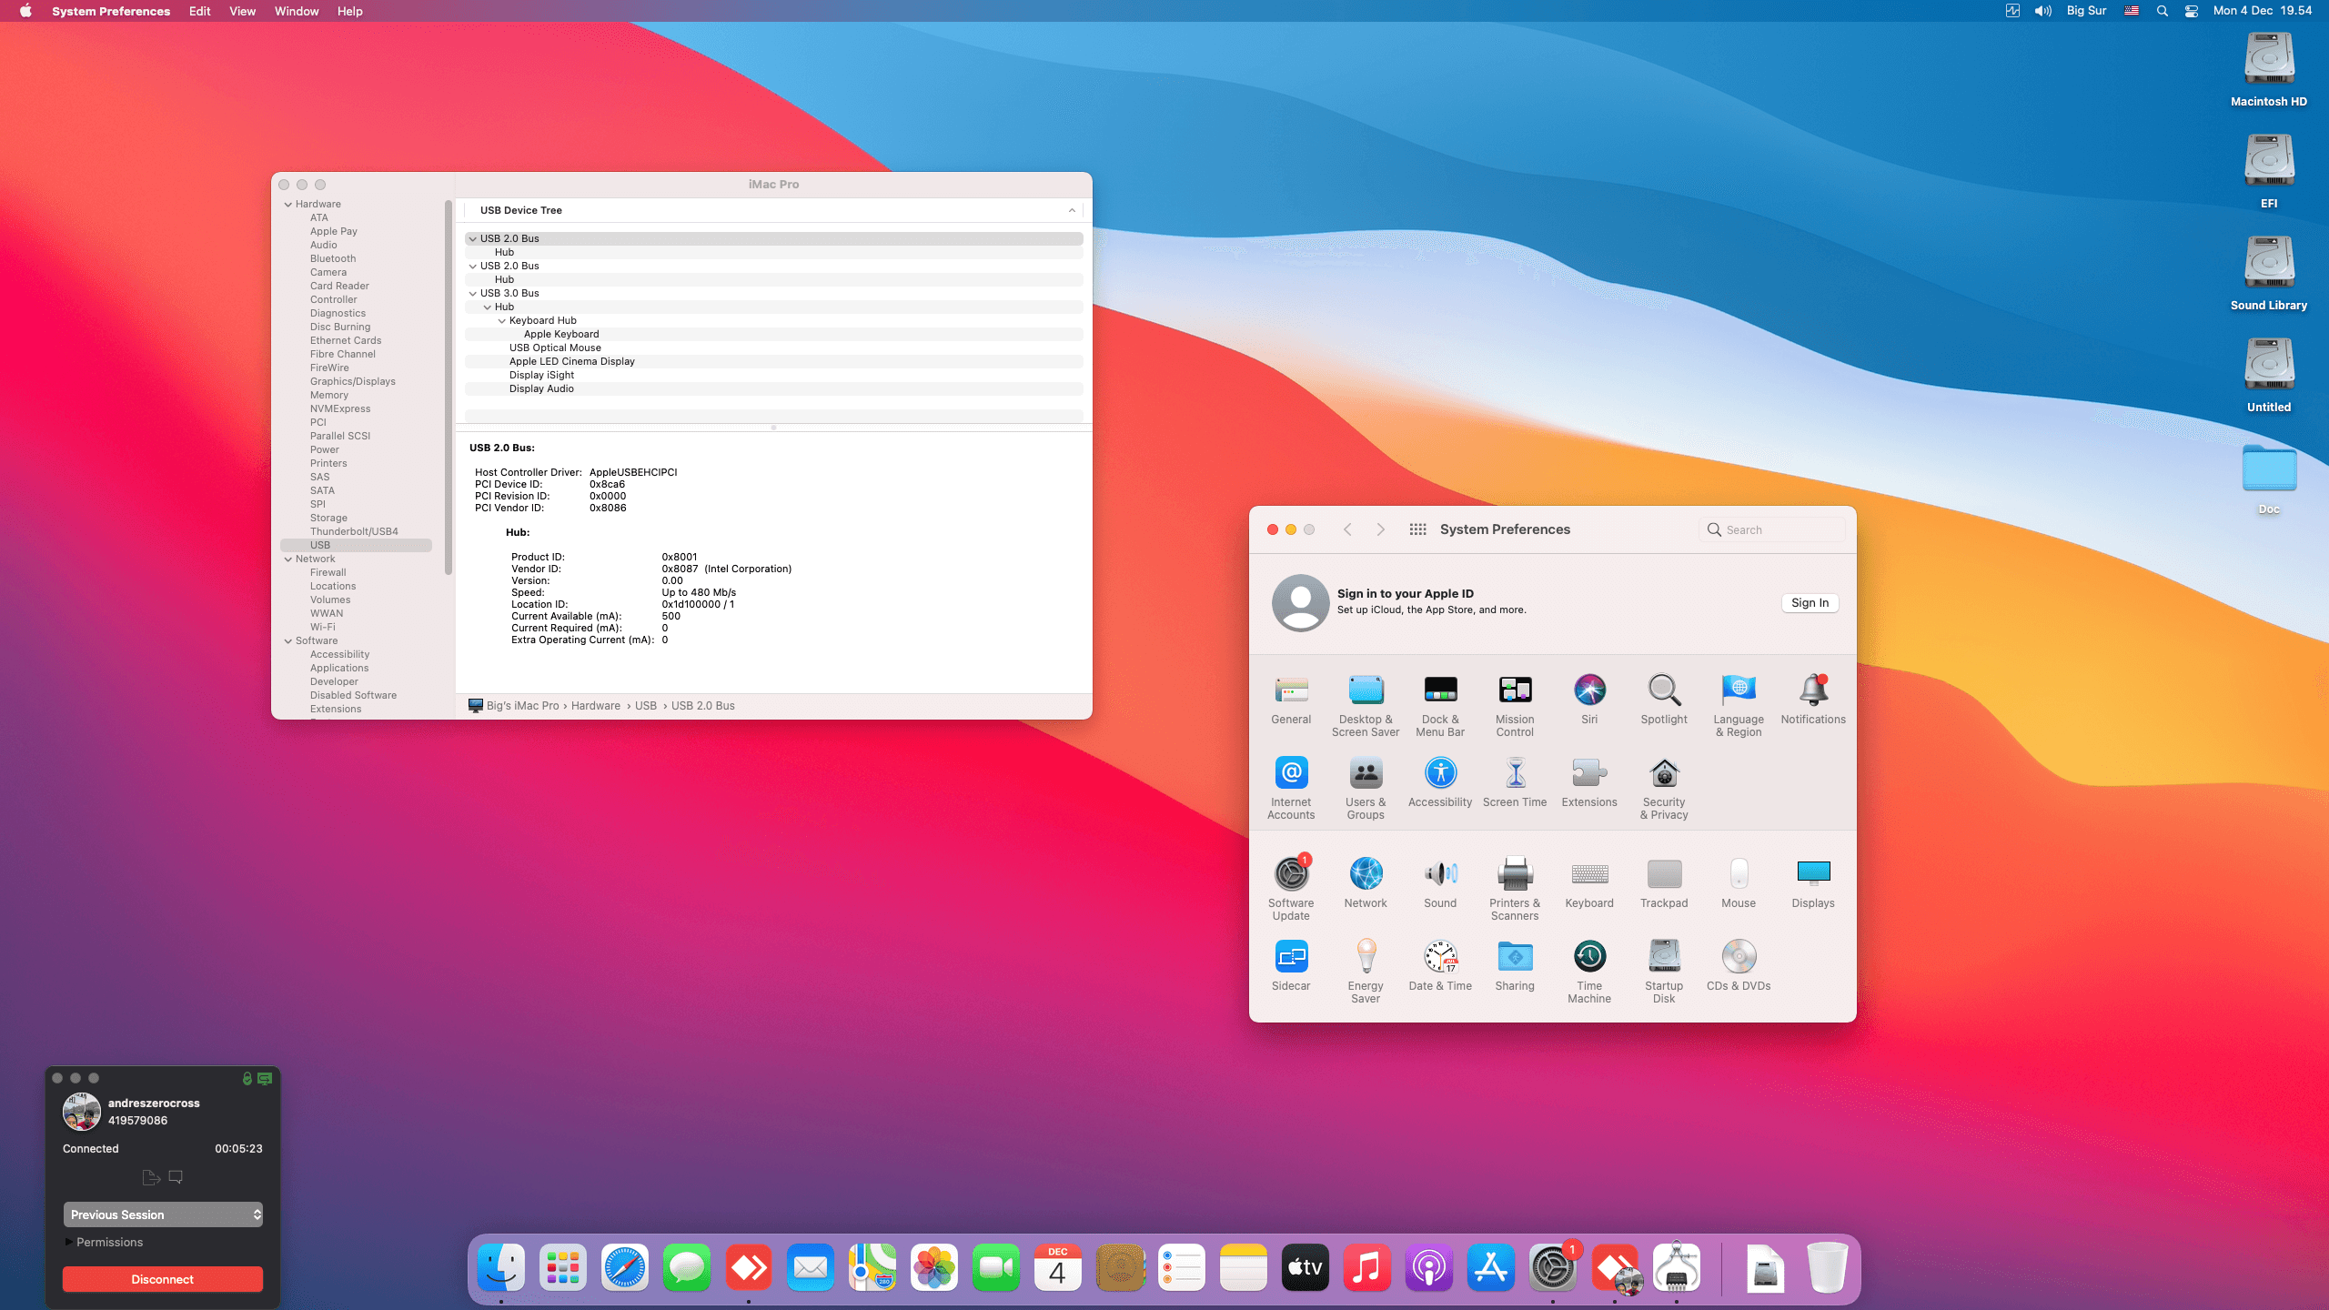Open Keyboard preferences pane
Viewport: 2329px width, 1310px height.
pyautogui.click(x=1589, y=883)
